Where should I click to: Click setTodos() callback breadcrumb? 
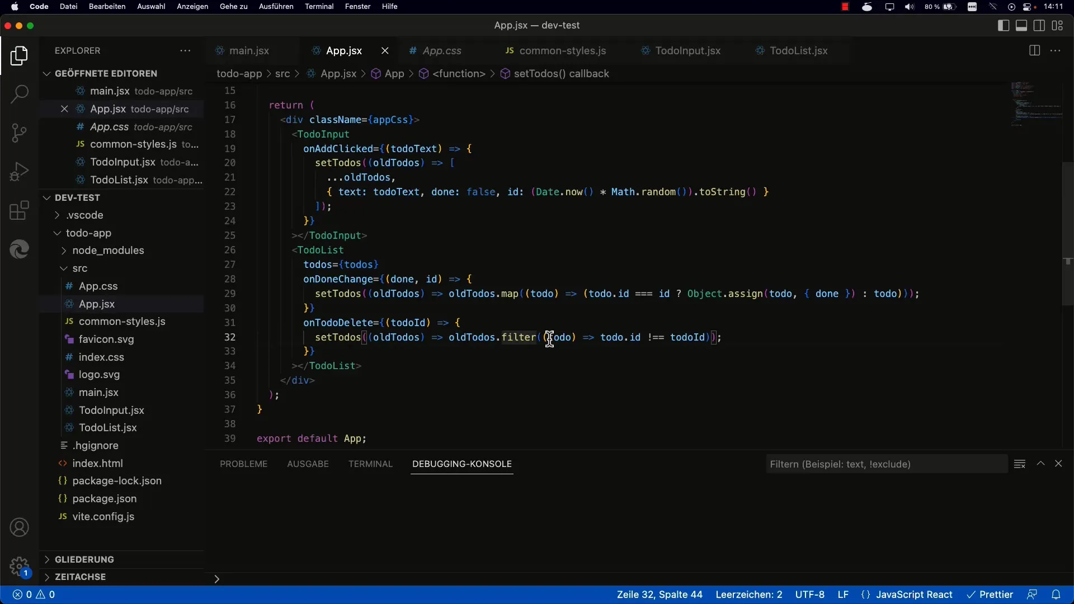pyautogui.click(x=561, y=73)
